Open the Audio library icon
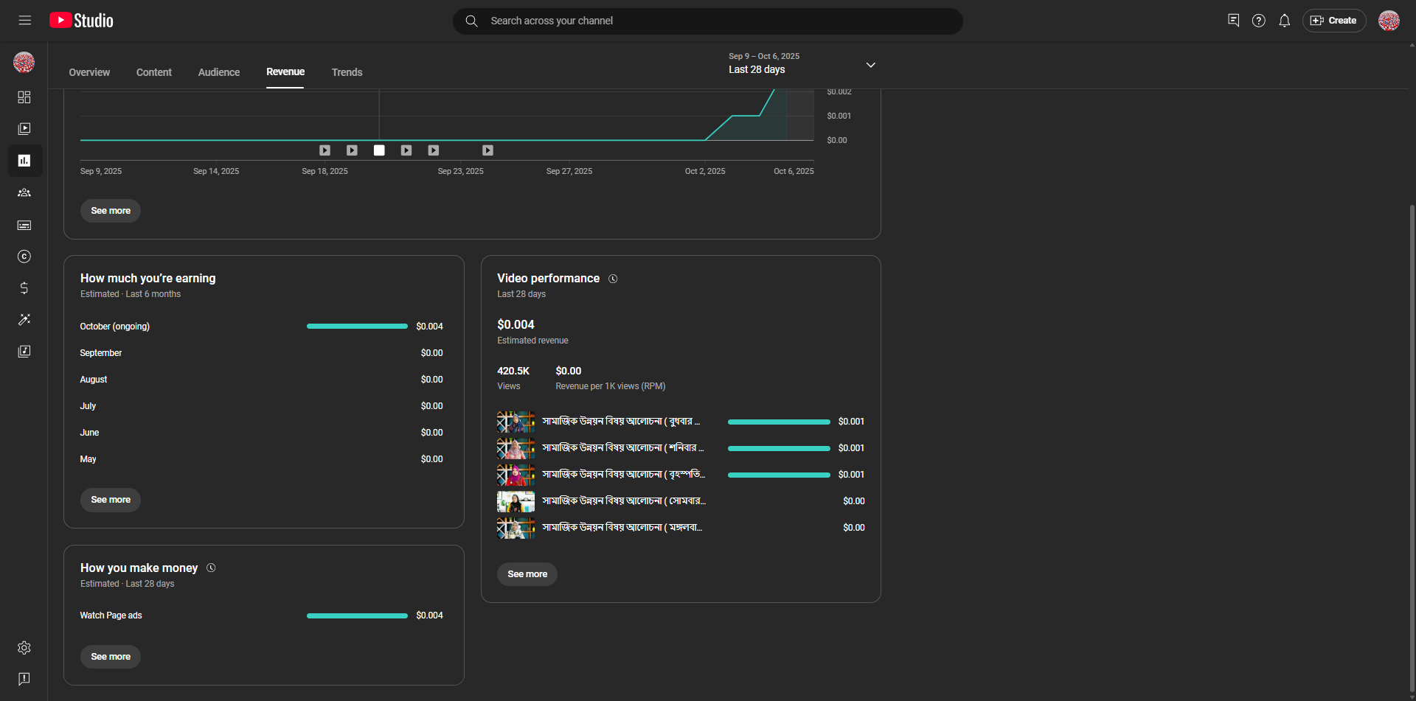Image resolution: width=1416 pixels, height=701 pixels. click(x=24, y=352)
